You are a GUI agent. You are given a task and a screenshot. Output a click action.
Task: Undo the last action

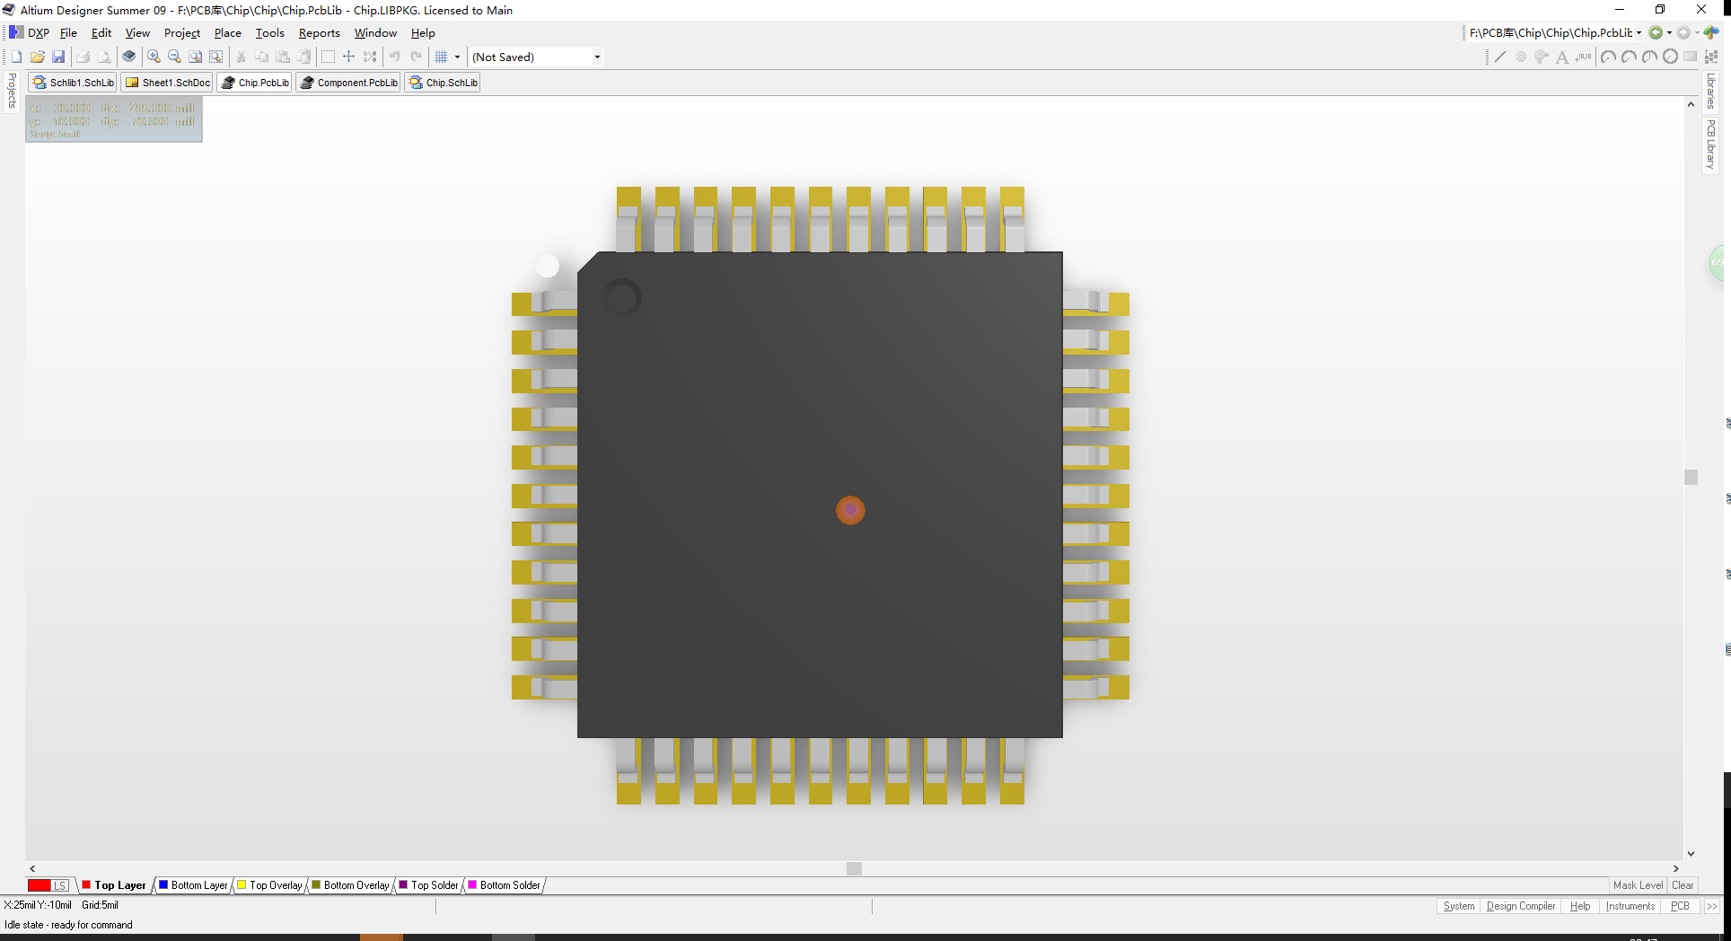pos(395,57)
